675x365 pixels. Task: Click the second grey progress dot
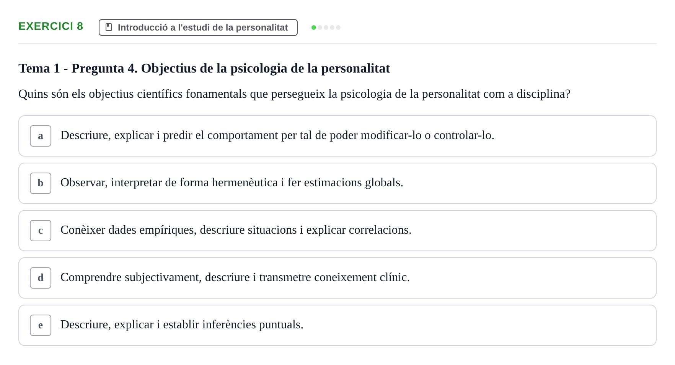320,27
